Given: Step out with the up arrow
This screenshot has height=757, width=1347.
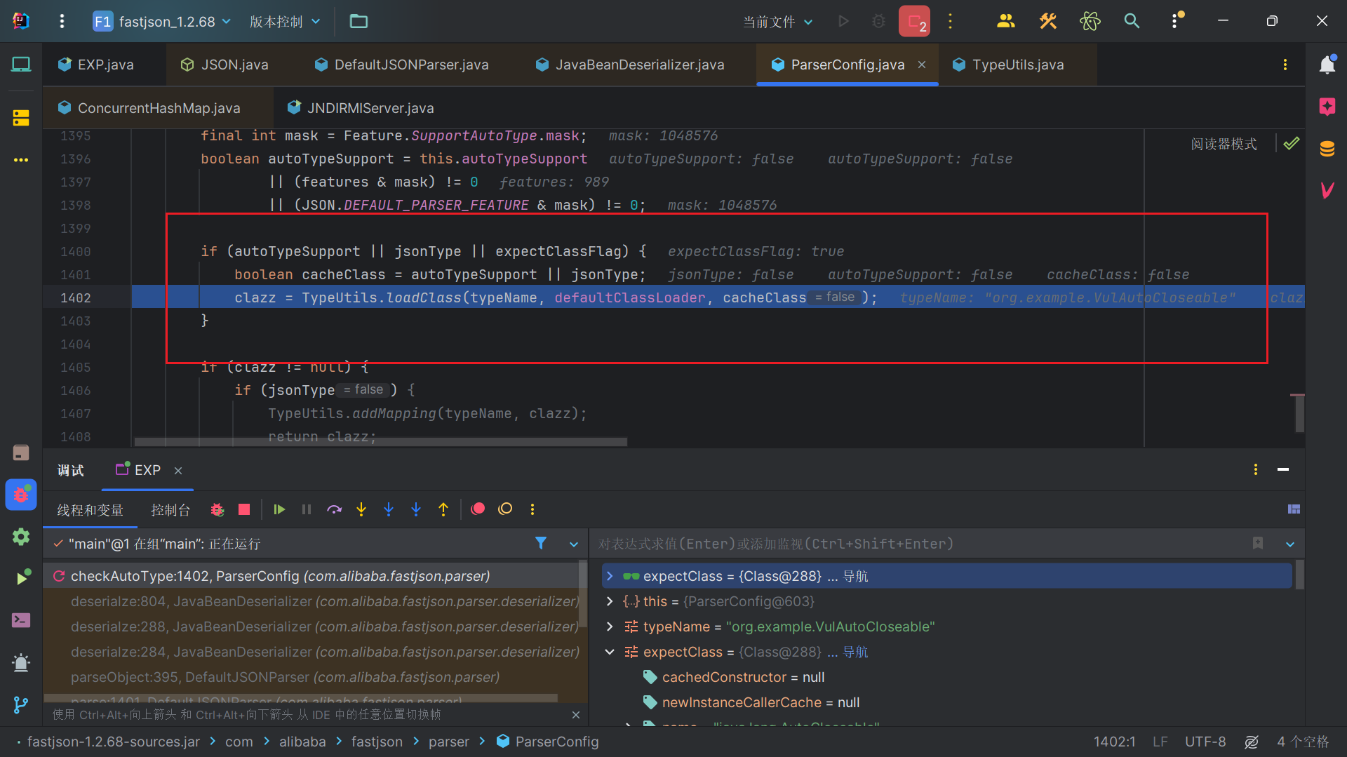Looking at the screenshot, I should click(443, 509).
